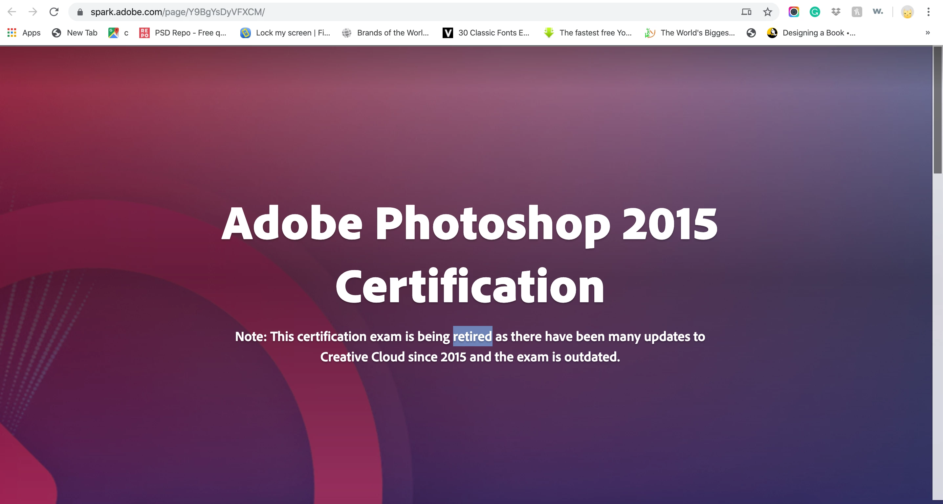The height and width of the screenshot is (504, 943).
Task: Open Chrome three-dot menu
Action: [928, 12]
